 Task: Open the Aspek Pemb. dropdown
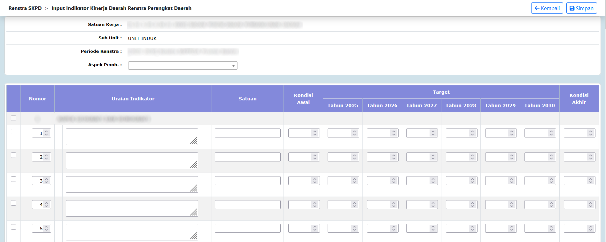coord(183,66)
